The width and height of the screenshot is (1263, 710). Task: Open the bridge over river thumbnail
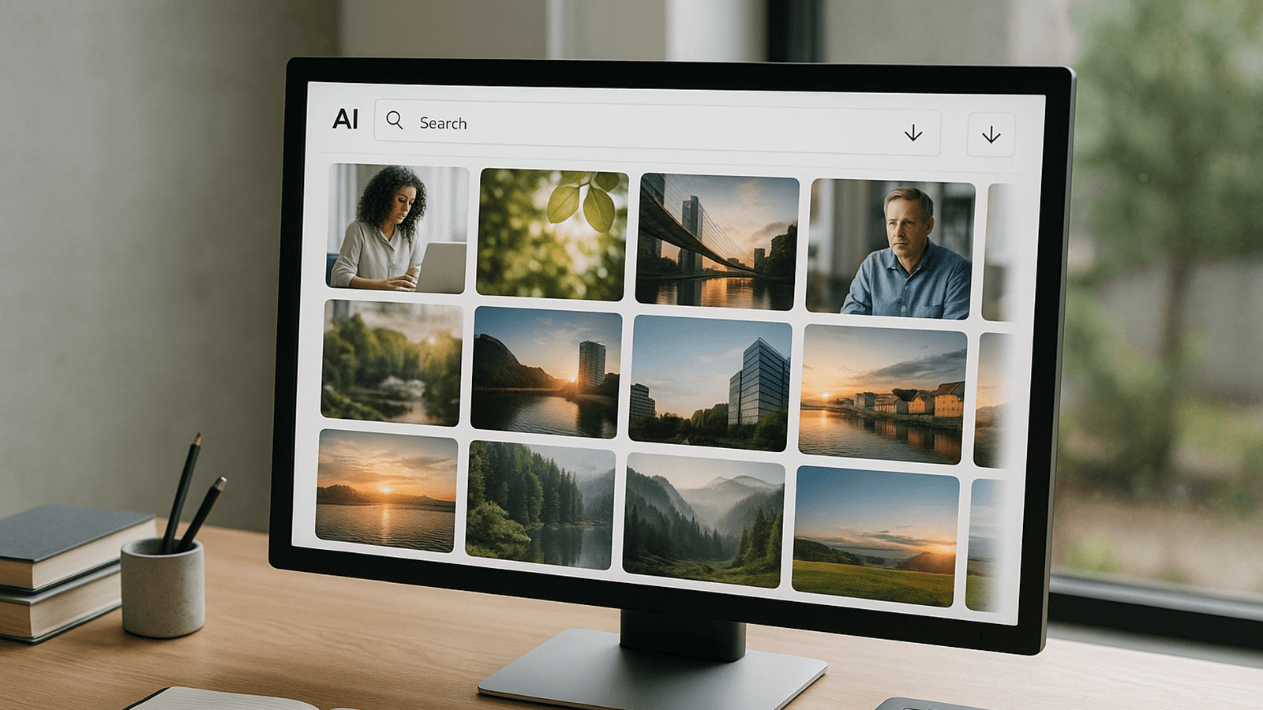717,242
